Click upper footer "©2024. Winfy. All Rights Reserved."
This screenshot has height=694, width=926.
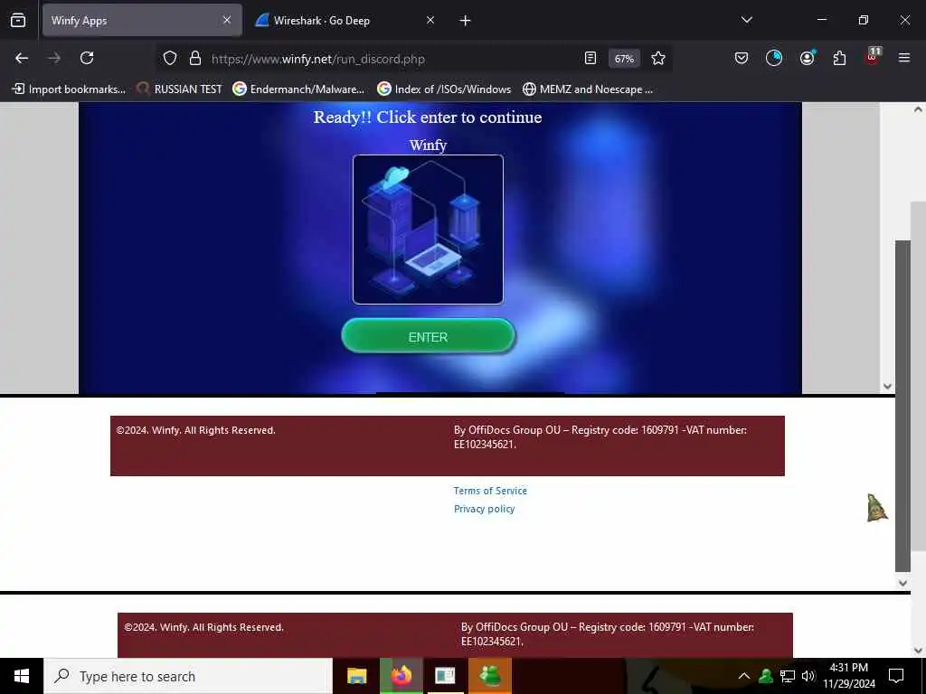tap(196, 430)
